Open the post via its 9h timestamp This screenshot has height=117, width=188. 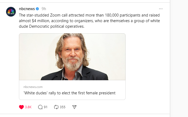[x=44, y=9]
